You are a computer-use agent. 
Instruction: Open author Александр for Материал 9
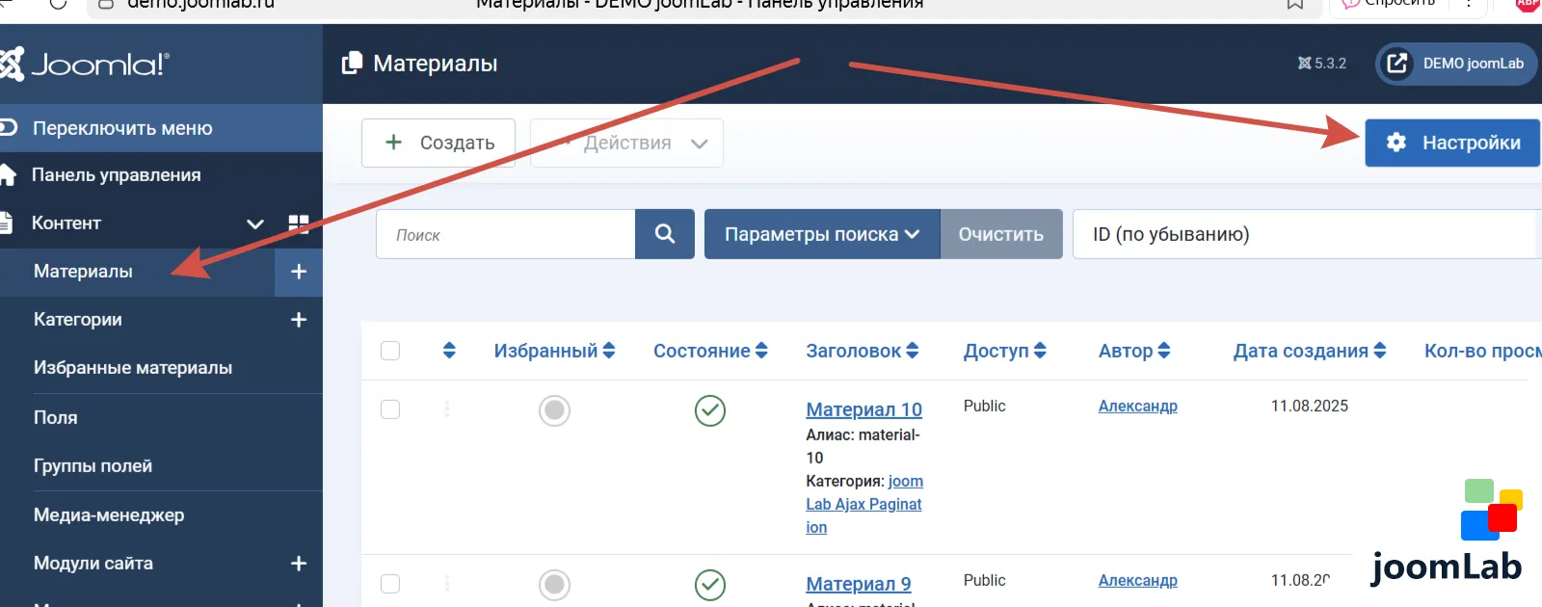coord(1138,581)
